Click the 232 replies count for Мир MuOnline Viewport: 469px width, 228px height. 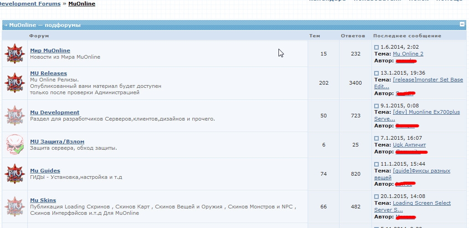[356, 54]
